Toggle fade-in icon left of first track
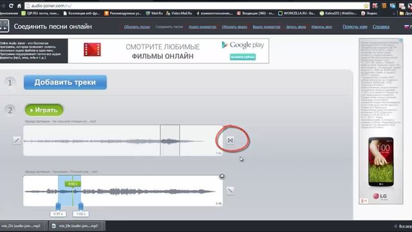The image size is (412, 232). coord(17,140)
